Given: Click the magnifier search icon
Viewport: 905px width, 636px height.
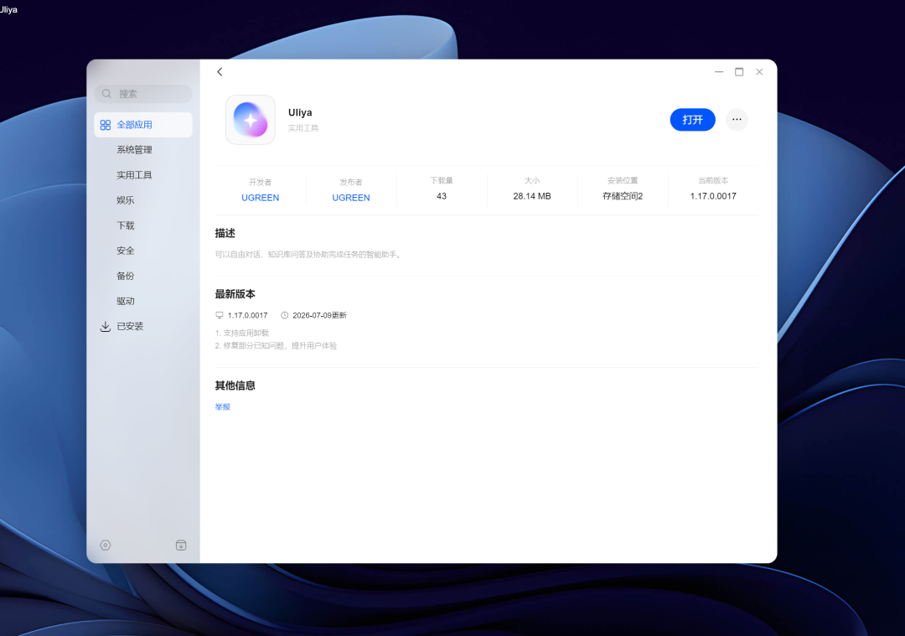Looking at the screenshot, I should click(x=106, y=94).
